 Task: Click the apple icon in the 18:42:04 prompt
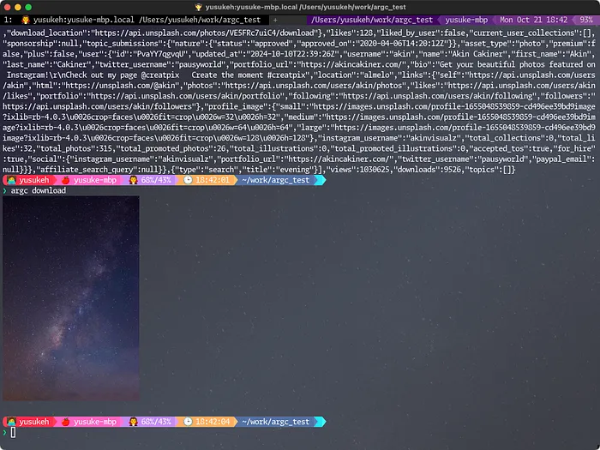65,422
